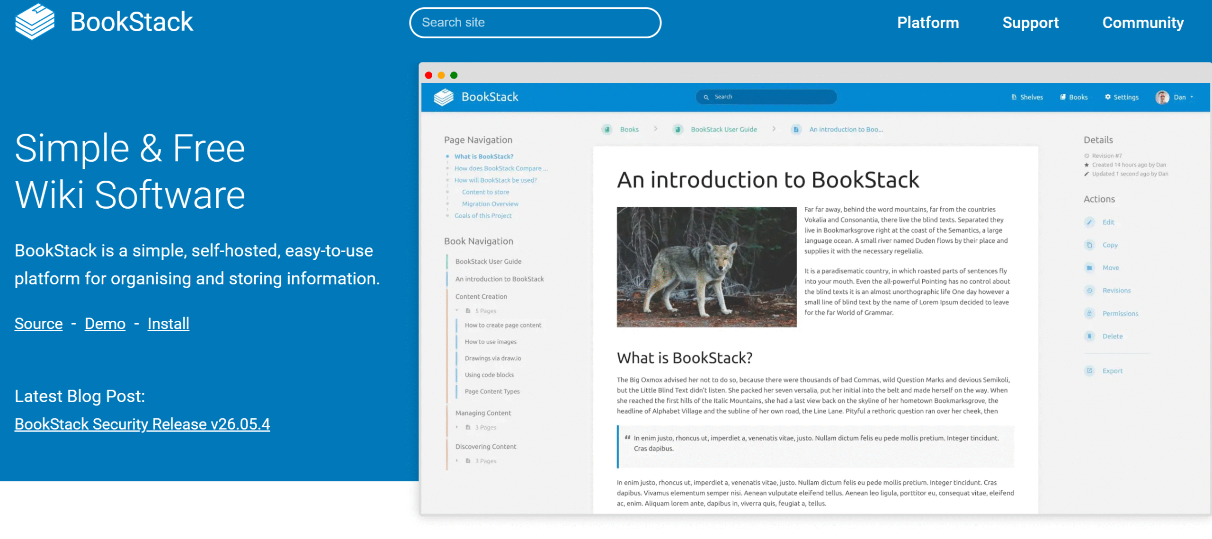Click Dan's avatar picture
The image size is (1212, 539).
[x=1162, y=97]
